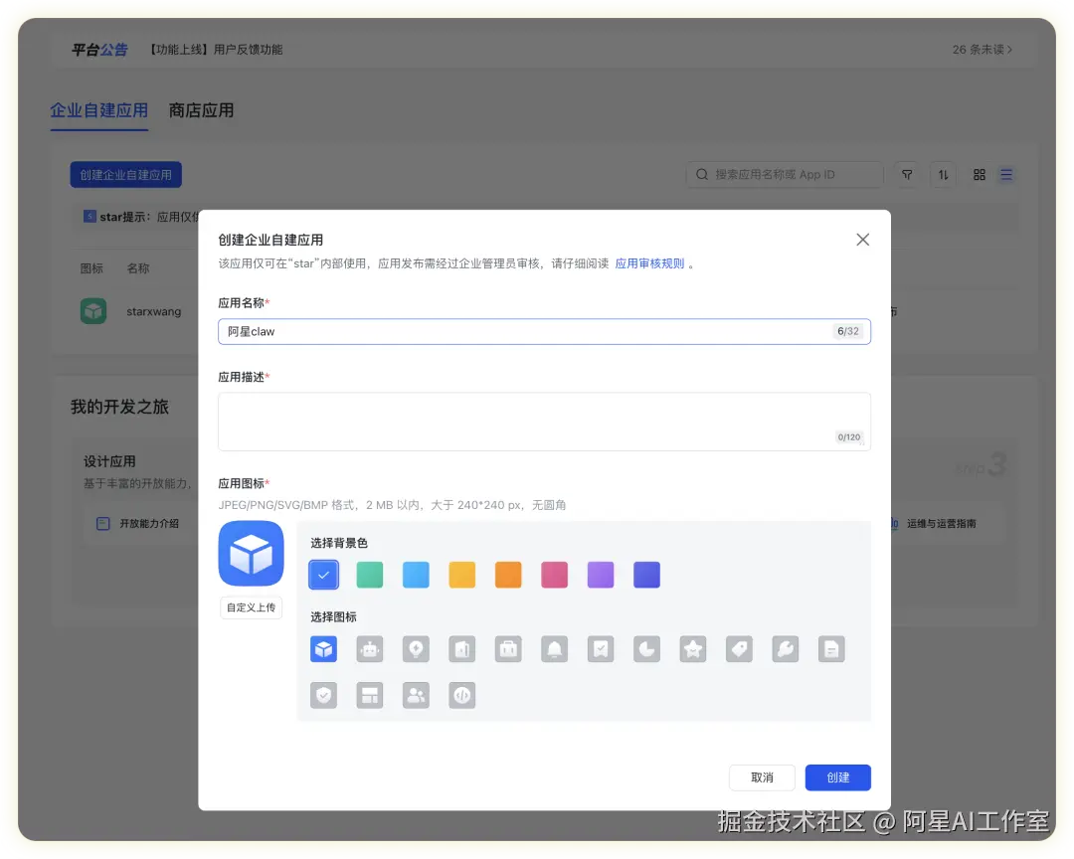Select the cube app icon option
The image size is (1074, 859).
pos(323,648)
